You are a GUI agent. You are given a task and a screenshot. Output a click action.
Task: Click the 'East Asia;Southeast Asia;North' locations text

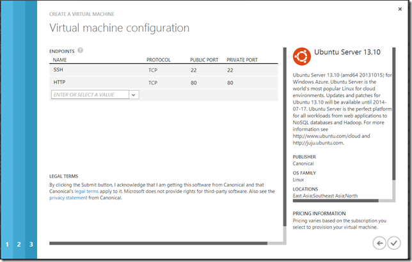tap(325, 196)
